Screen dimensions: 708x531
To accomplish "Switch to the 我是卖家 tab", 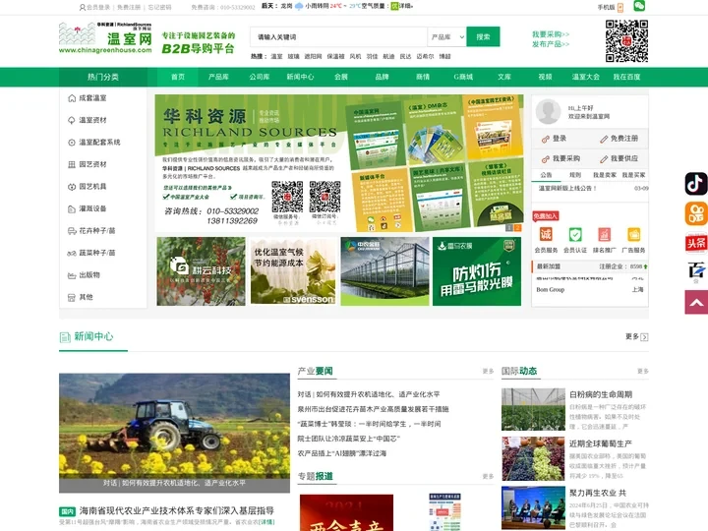I will click(x=605, y=175).
